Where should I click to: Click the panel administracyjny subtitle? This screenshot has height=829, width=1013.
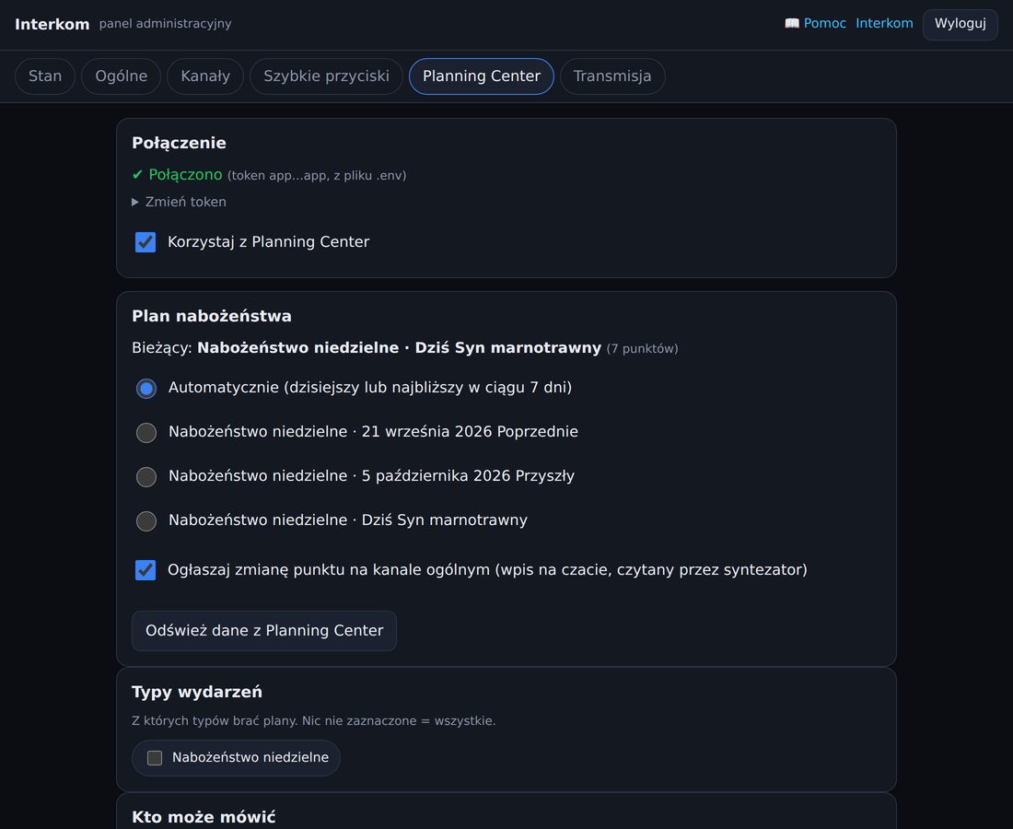(166, 24)
